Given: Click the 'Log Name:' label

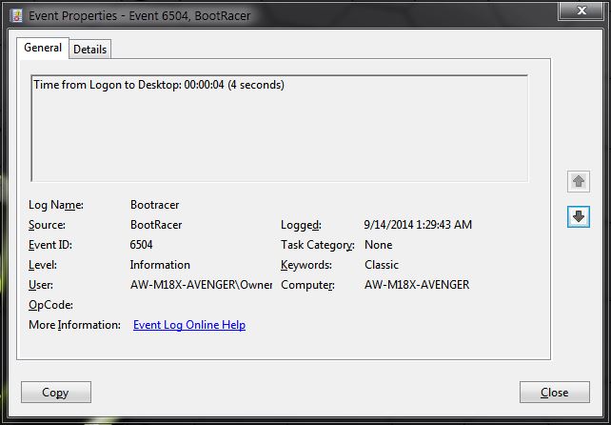Looking at the screenshot, I should [56, 205].
